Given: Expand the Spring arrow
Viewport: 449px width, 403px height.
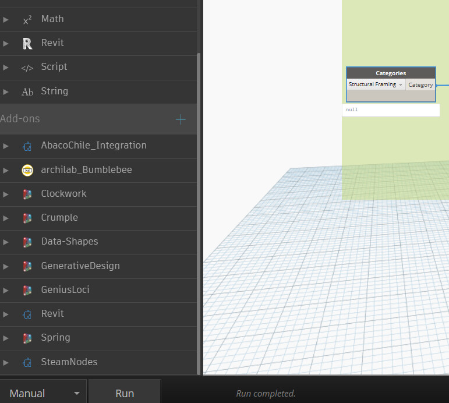Looking at the screenshot, I should (x=5, y=338).
